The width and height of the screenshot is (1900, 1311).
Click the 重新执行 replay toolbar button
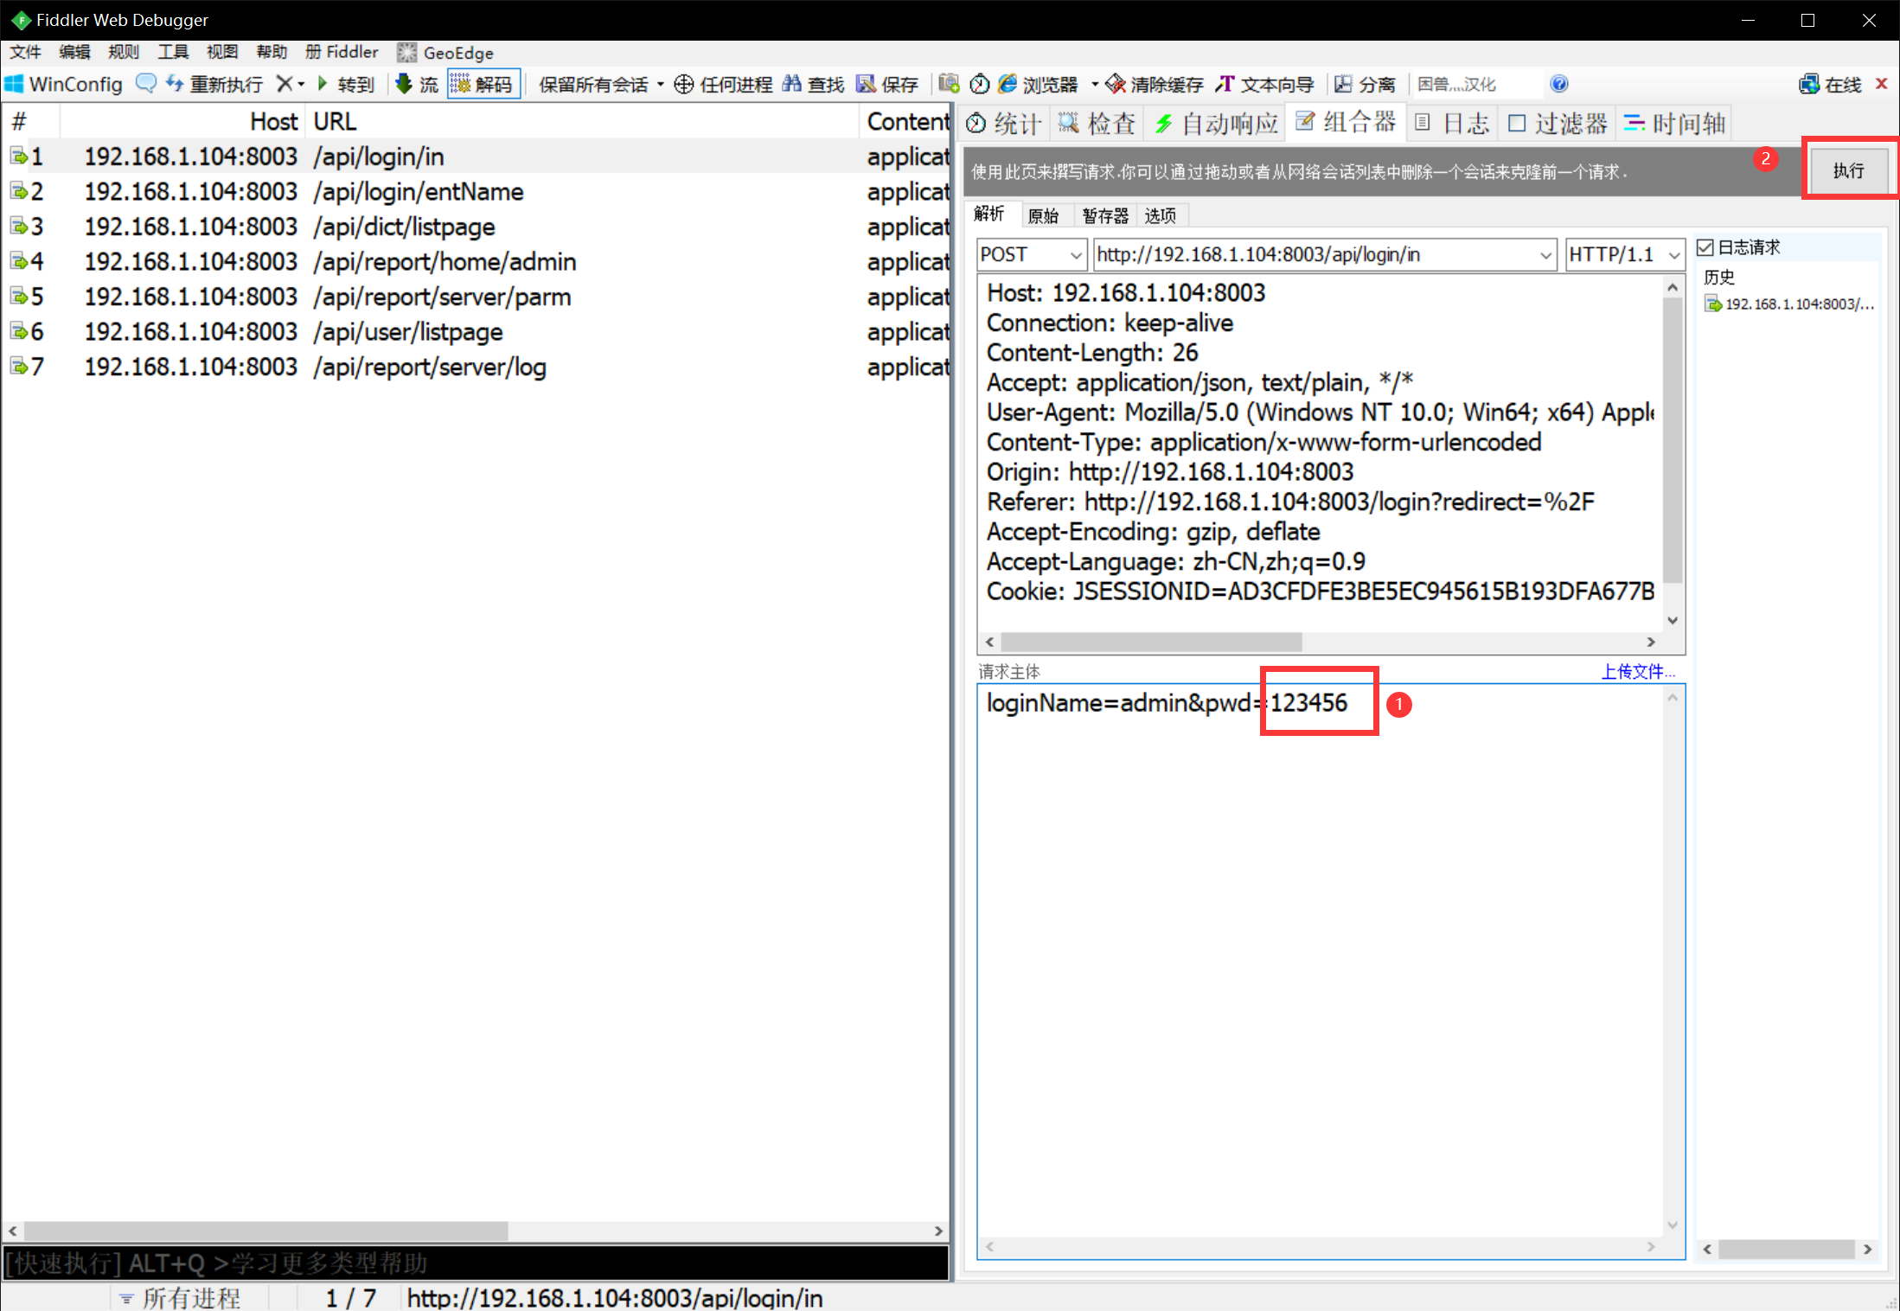[214, 84]
